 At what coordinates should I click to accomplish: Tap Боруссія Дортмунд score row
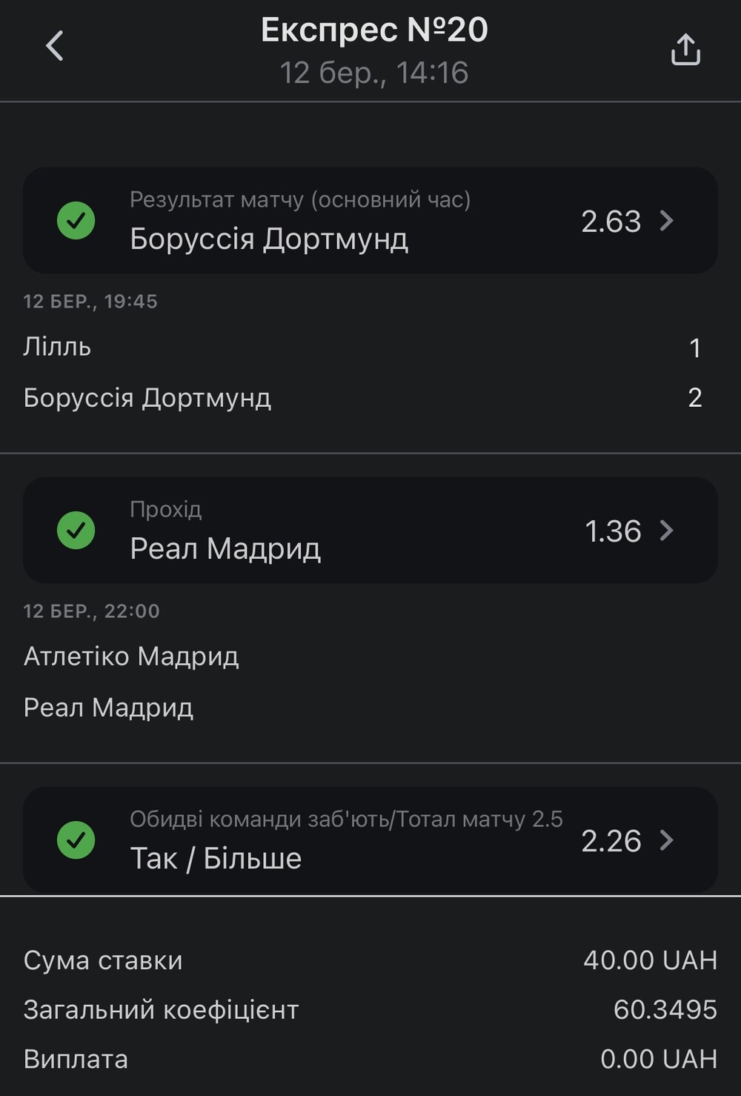(363, 398)
